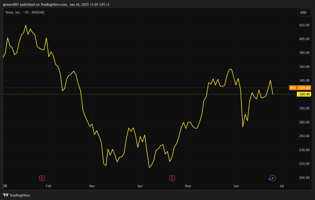The width and height of the screenshot is (315, 200).
Task: Click the Mar label on time axis
Action: click(x=92, y=186)
